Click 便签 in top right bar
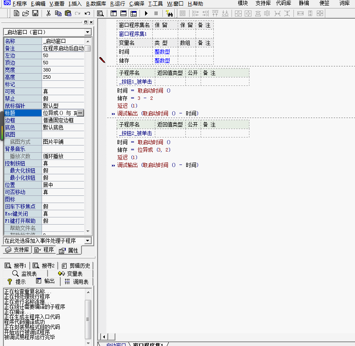Viewport: 355px width, 346px height. [324, 3]
